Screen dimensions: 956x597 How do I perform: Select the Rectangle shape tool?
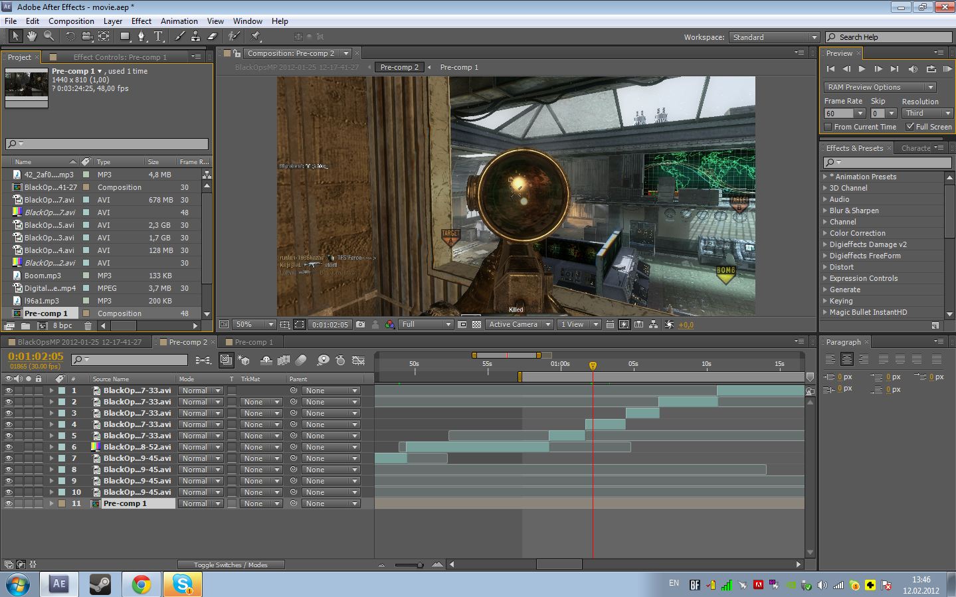click(x=125, y=37)
